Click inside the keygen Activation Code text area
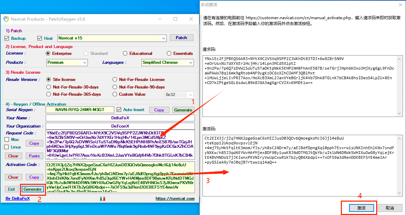The image size is (406, 215). (120, 177)
